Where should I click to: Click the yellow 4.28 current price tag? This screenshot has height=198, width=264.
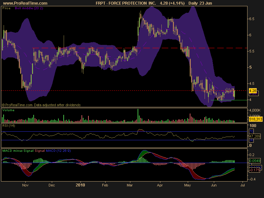(253, 91)
